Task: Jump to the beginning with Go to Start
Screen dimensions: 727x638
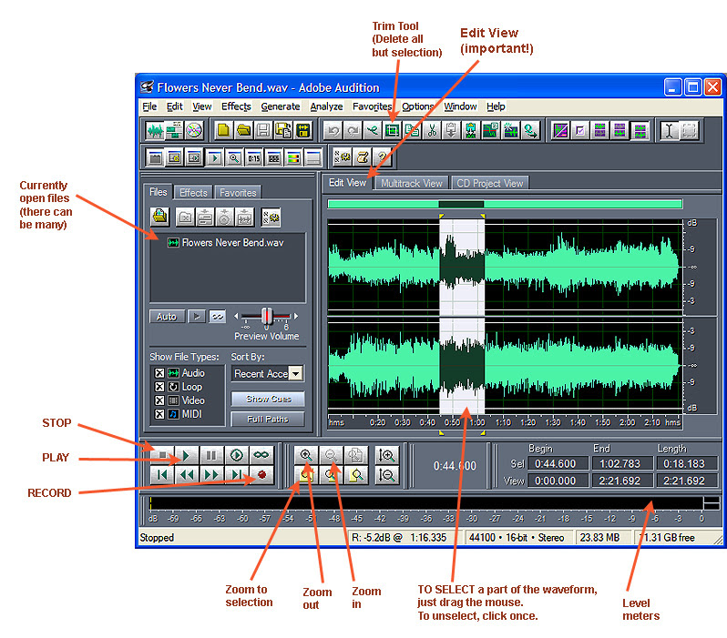Action: click(162, 475)
